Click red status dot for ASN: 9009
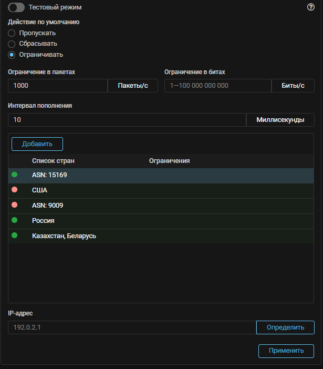The image size is (323, 369). point(15,205)
